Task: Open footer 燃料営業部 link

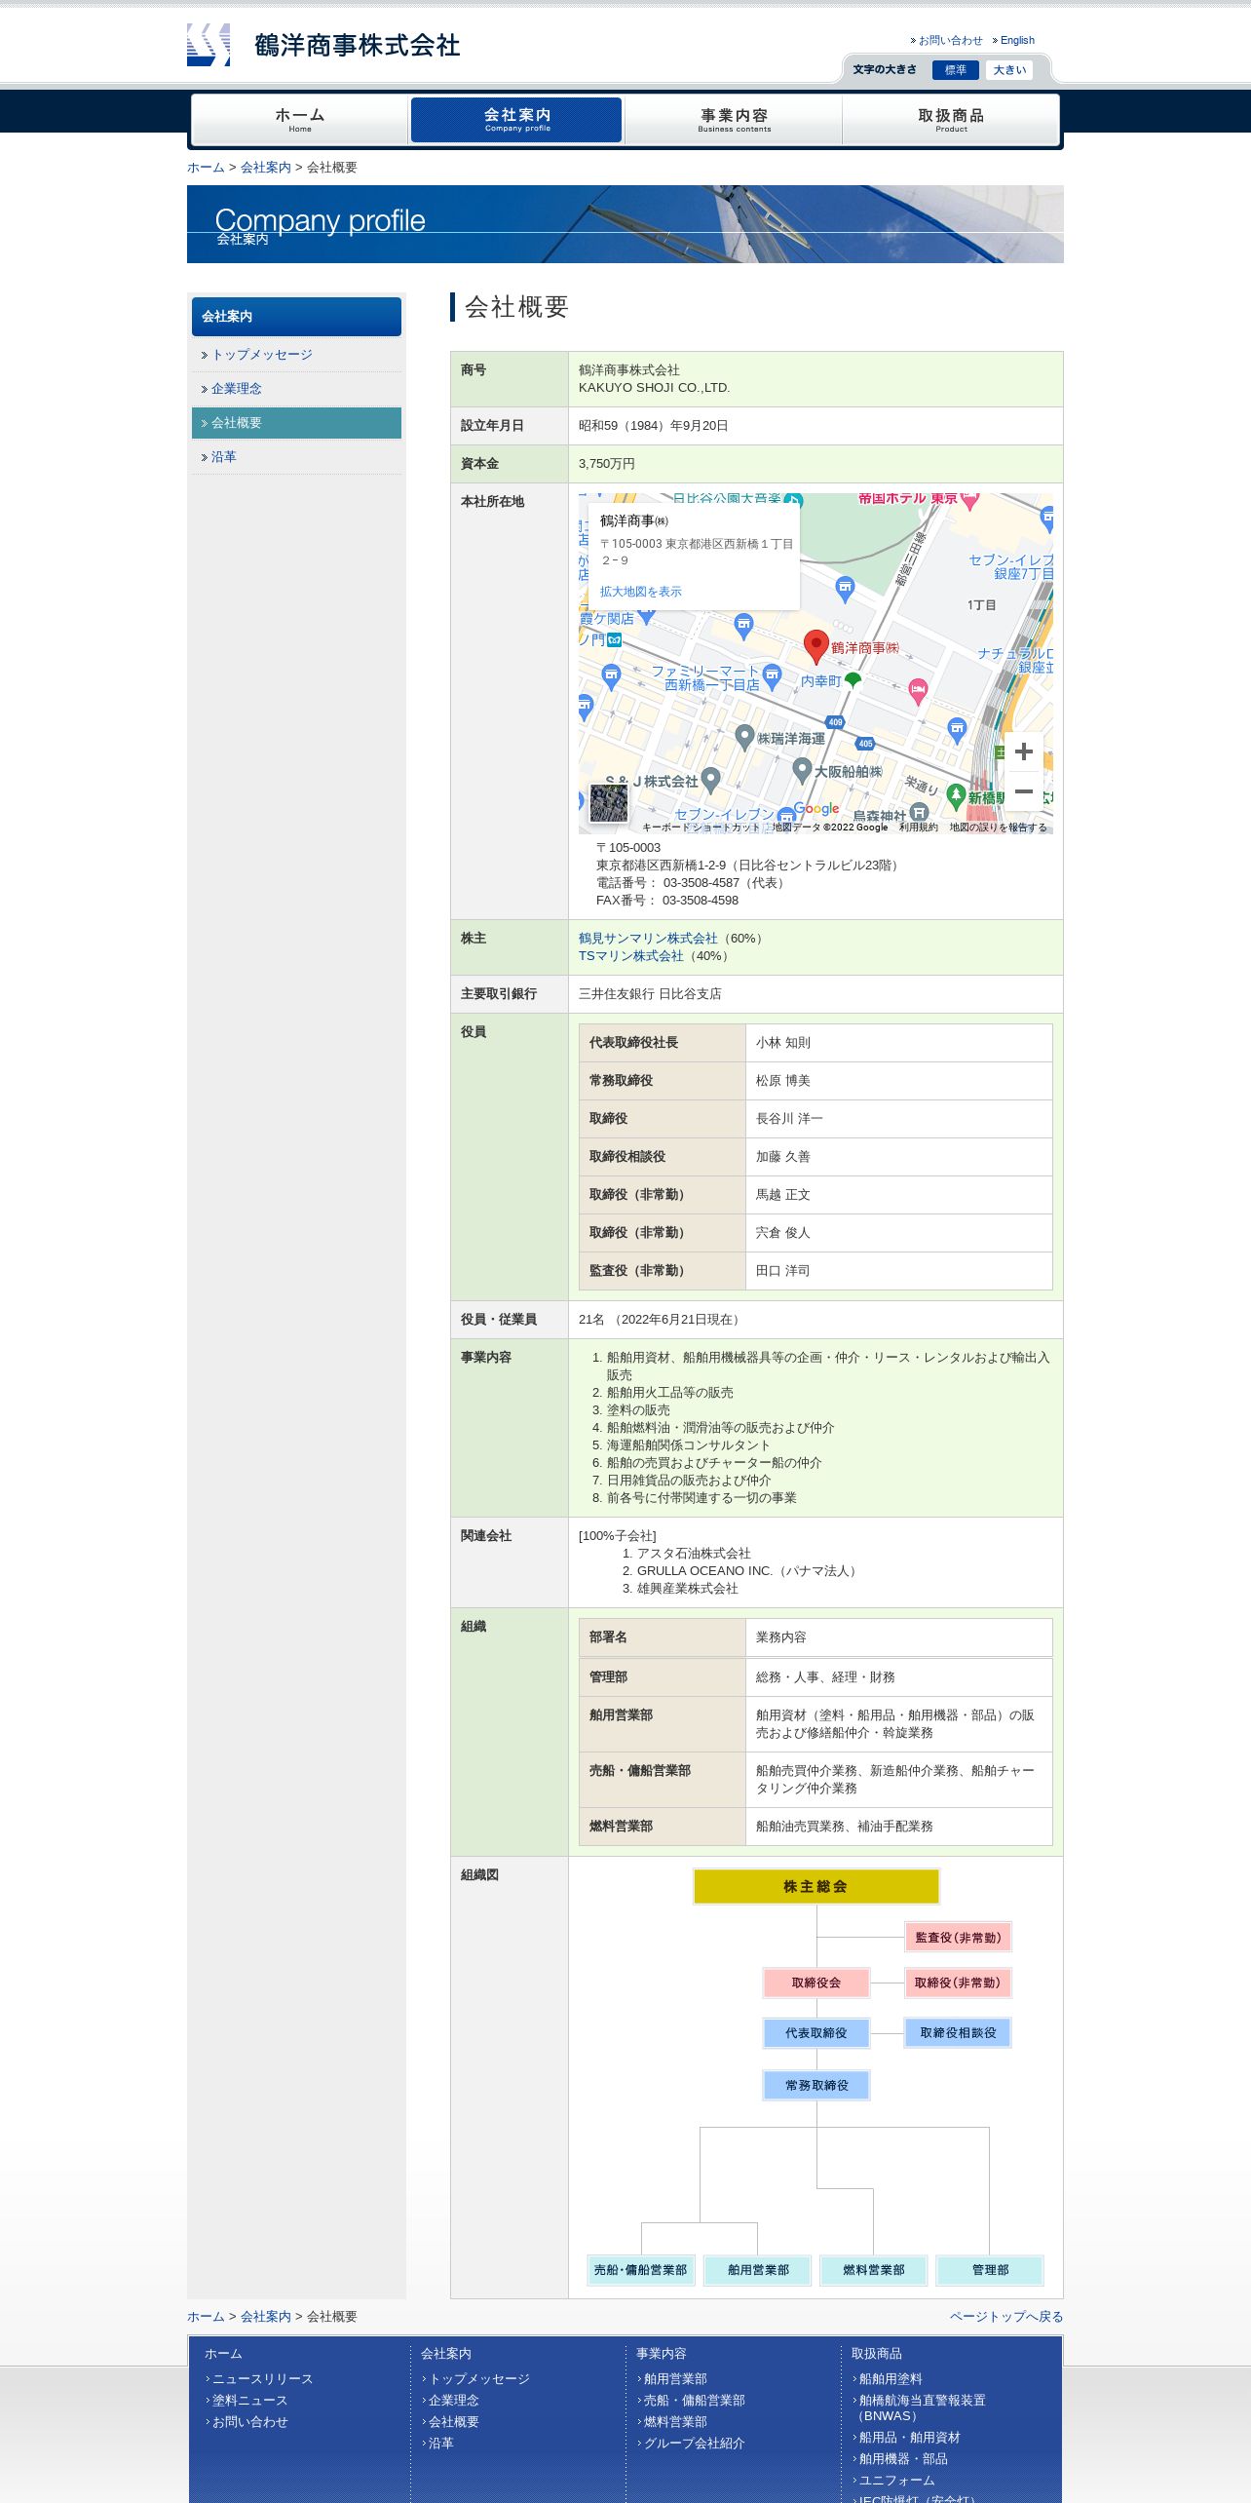Action: click(x=675, y=2422)
